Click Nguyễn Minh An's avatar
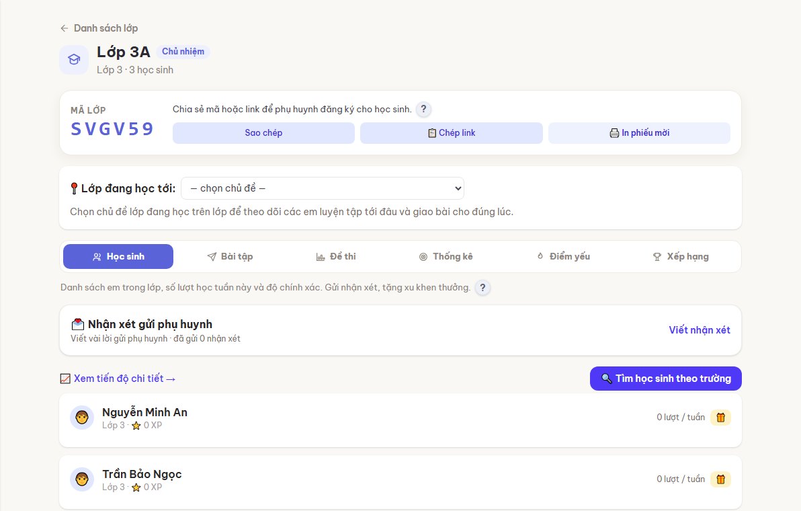The height and width of the screenshot is (511, 801). tap(82, 418)
